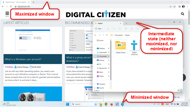Click Chrome's back arrow button
The width and height of the screenshot is (190, 107).
3,6
